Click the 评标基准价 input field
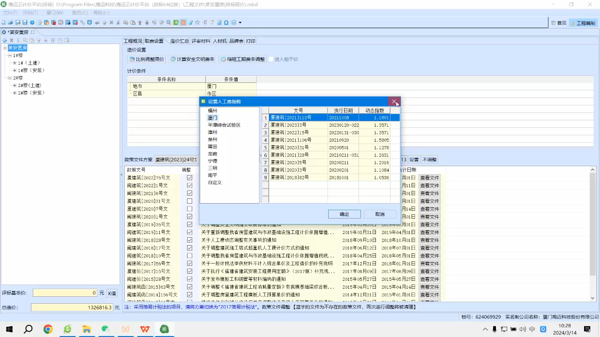The image size is (600, 337). (65, 293)
